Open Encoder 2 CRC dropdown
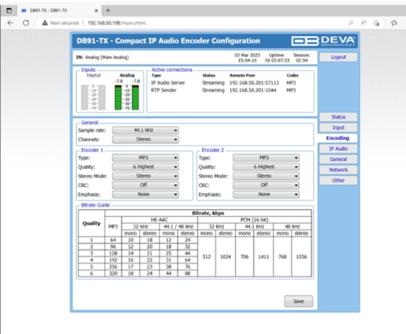The height and width of the screenshot is (334, 406). click(266, 185)
